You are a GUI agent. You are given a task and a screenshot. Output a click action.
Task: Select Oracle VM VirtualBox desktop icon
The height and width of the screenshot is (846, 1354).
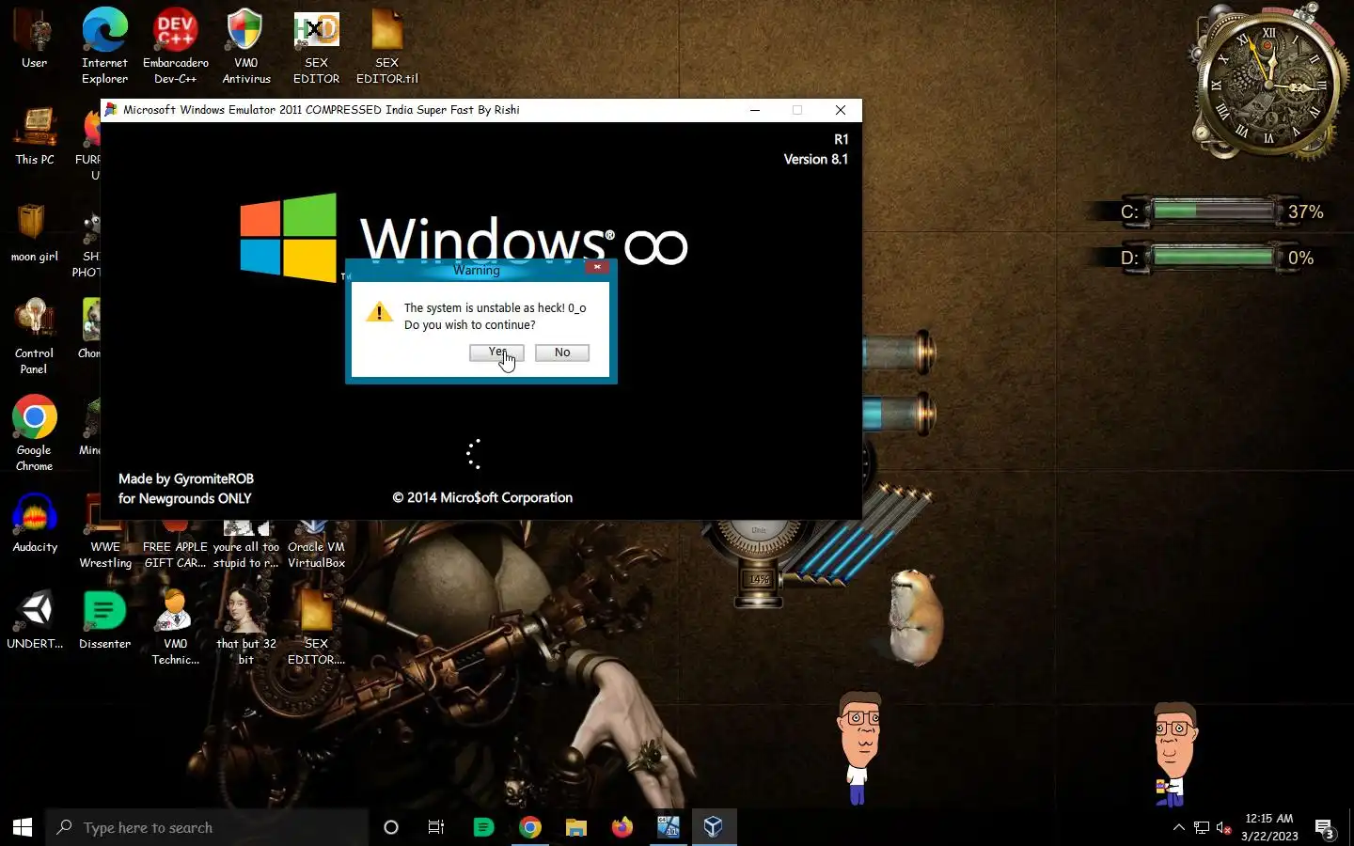click(x=316, y=545)
